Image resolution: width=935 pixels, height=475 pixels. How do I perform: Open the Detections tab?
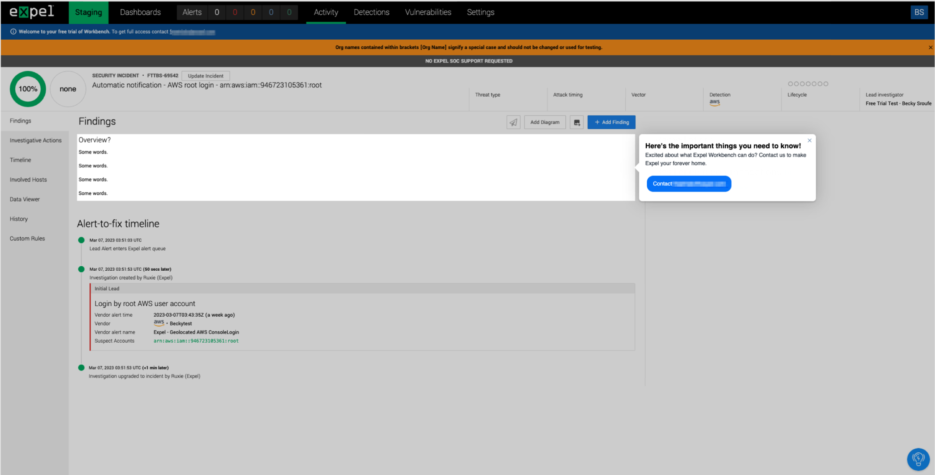pyautogui.click(x=371, y=12)
